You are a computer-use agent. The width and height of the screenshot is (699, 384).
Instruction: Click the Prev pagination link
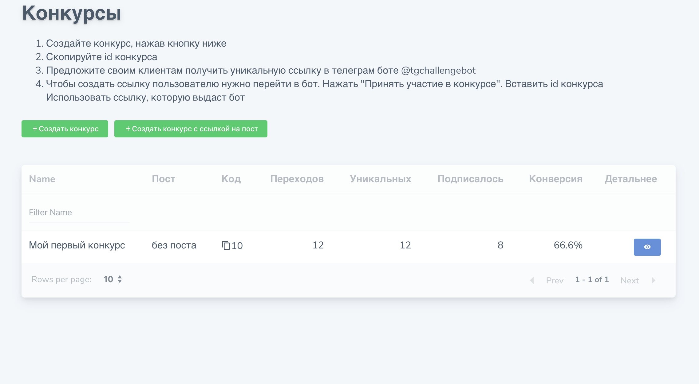point(555,280)
